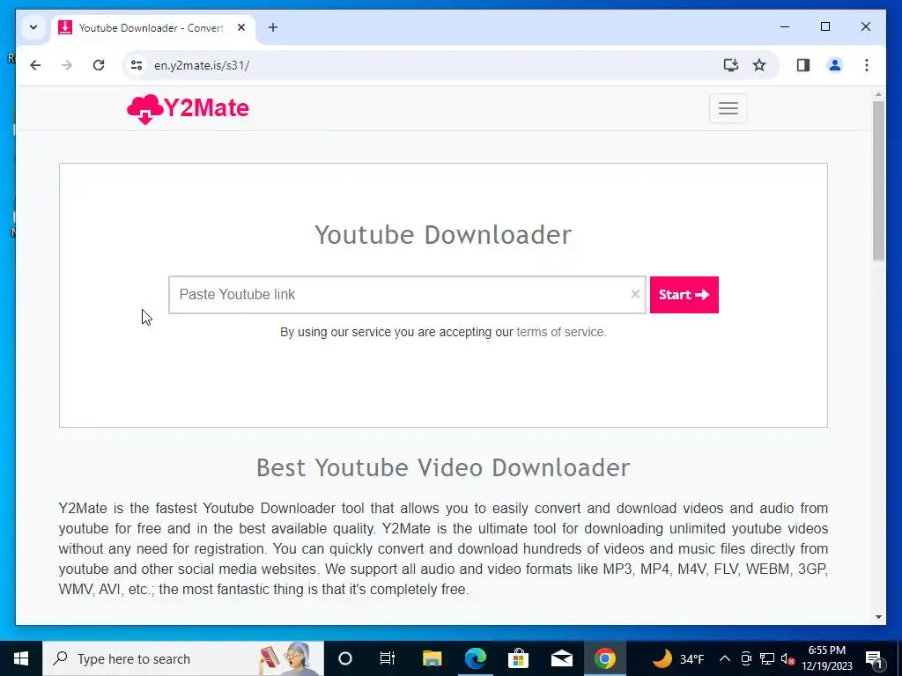Open the hamburger navigation menu
The width and height of the screenshot is (902, 676).
pyautogui.click(x=728, y=108)
